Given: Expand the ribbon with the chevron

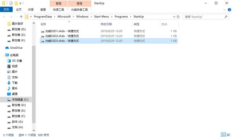Looking at the screenshot, I should coord(224,10).
